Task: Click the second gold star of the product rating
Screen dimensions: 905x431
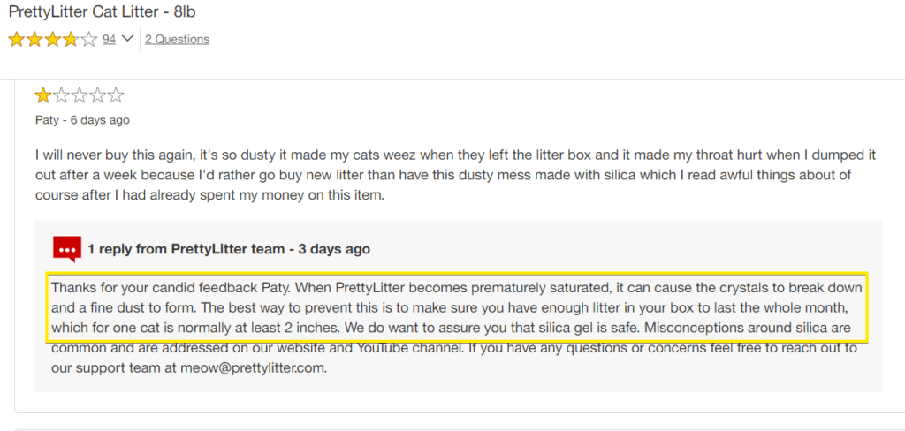Action: click(34, 39)
